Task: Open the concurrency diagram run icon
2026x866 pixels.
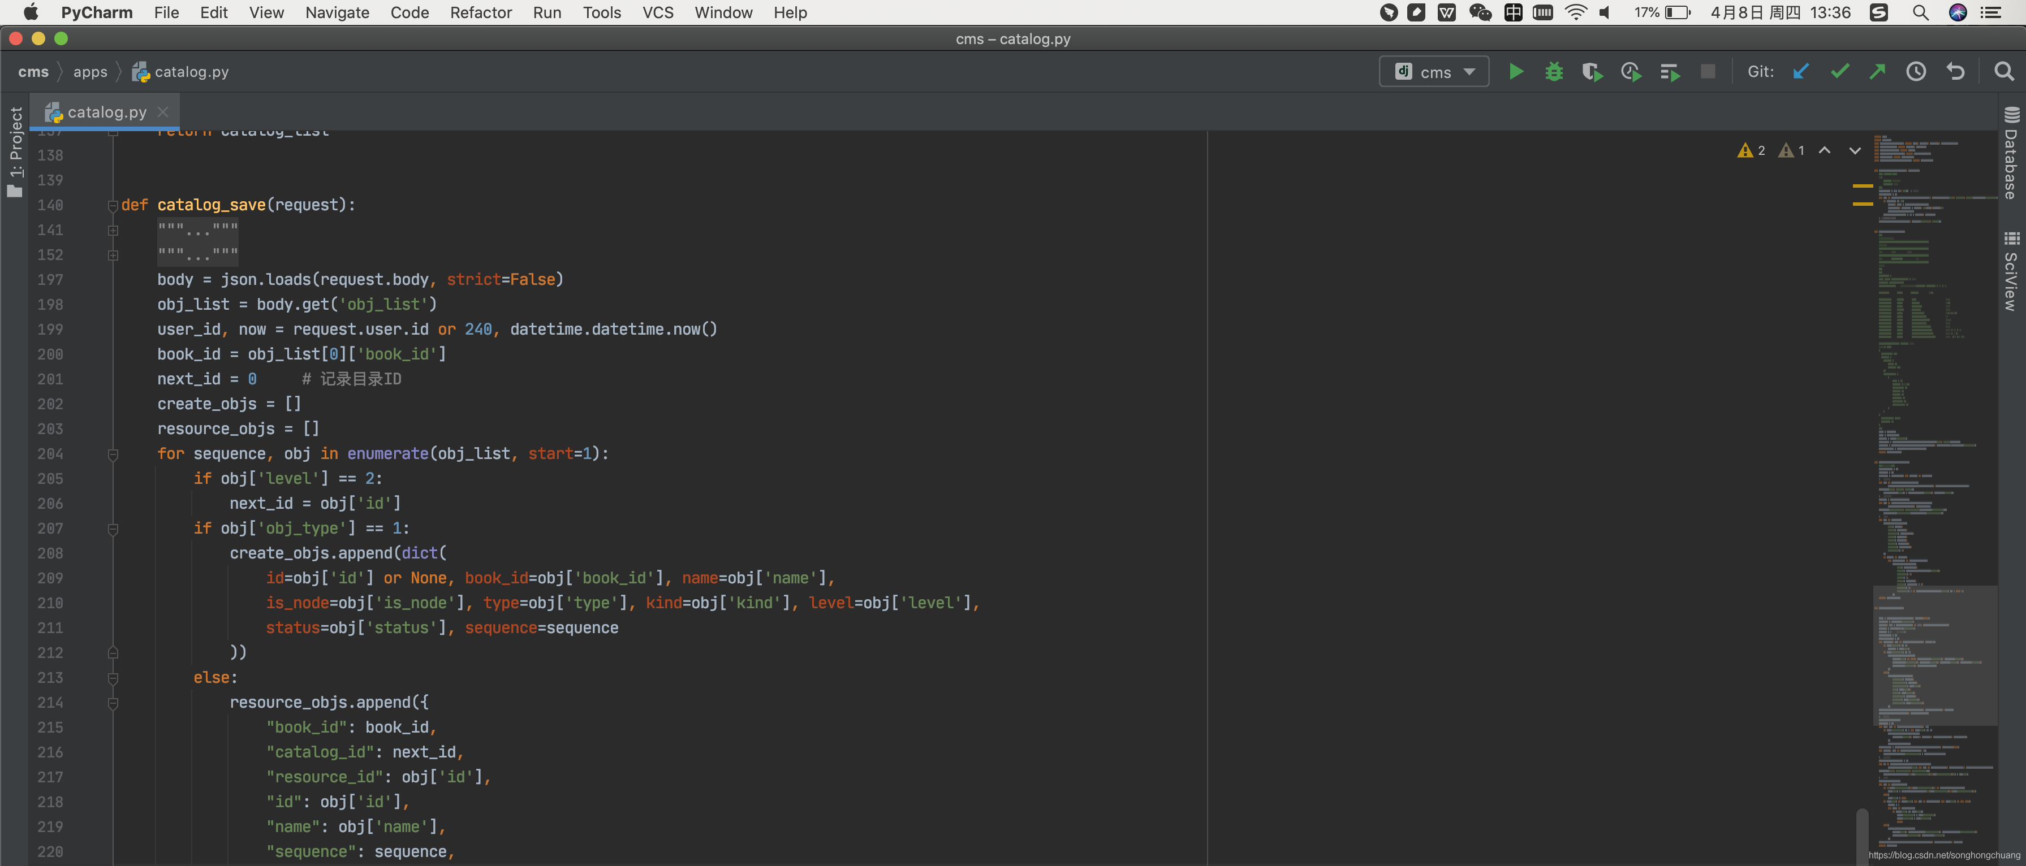Action: tap(1670, 72)
